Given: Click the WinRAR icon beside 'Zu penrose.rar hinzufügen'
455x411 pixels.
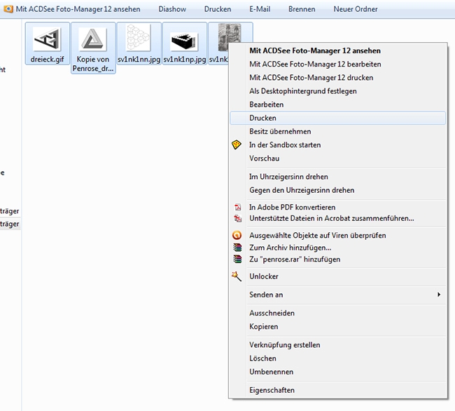Looking at the screenshot, I should coord(237,259).
